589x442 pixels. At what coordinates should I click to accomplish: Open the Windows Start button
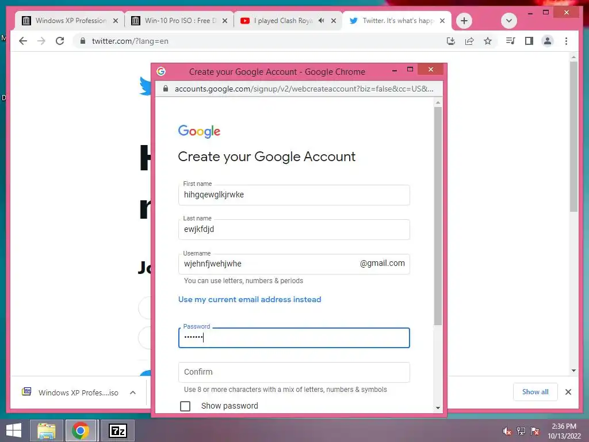coord(14,430)
